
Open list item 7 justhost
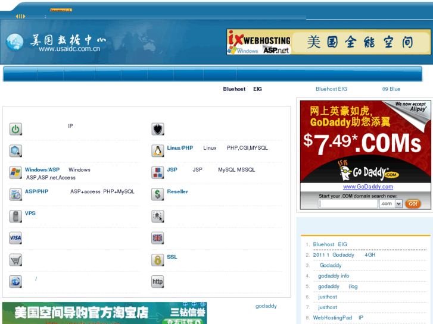pyautogui.click(x=328, y=307)
